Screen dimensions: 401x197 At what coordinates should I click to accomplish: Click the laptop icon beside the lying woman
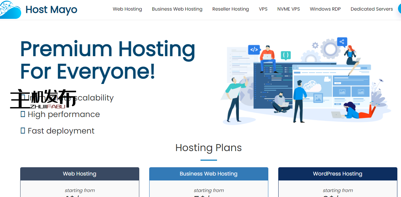tap(336, 115)
